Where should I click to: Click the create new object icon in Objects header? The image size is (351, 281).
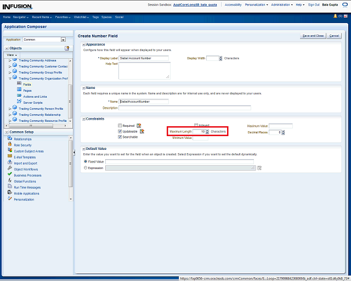67,48
